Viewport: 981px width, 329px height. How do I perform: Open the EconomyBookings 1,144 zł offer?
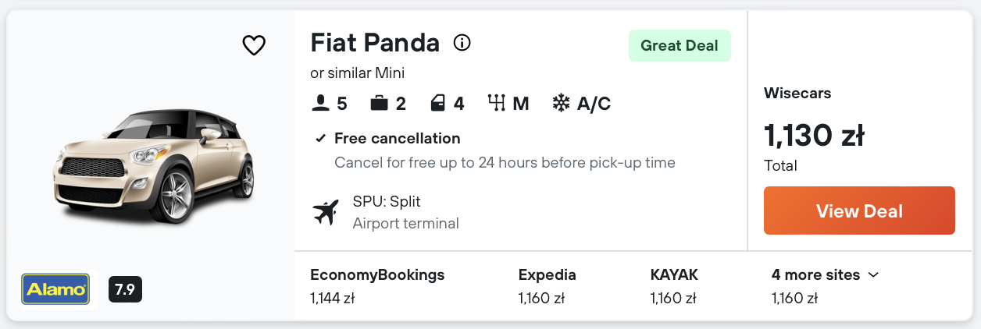click(x=377, y=285)
